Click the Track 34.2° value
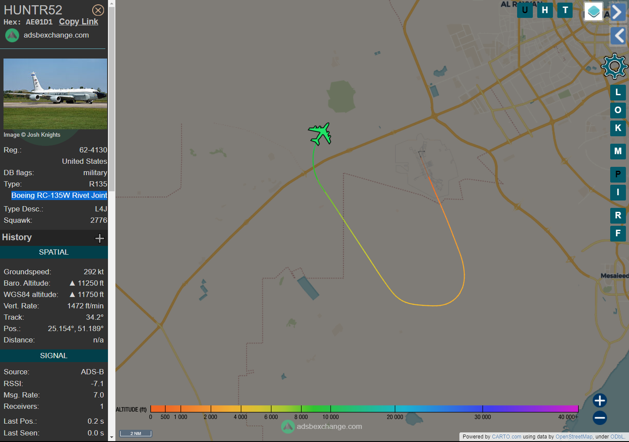629x442 pixels. pos(95,317)
